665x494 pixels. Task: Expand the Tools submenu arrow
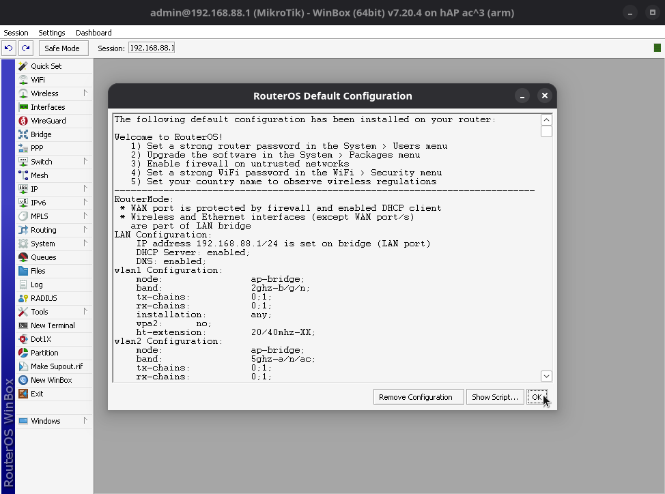[x=85, y=312]
